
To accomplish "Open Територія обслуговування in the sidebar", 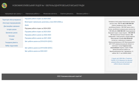I will (x=12, y=20).
